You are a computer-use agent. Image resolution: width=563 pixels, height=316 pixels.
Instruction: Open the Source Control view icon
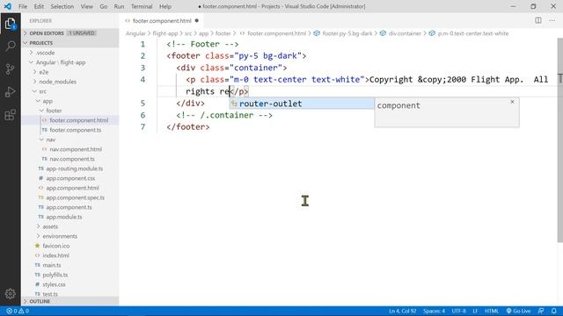(x=10, y=68)
